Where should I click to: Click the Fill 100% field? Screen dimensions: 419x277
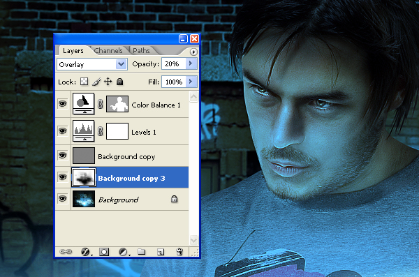(x=174, y=82)
